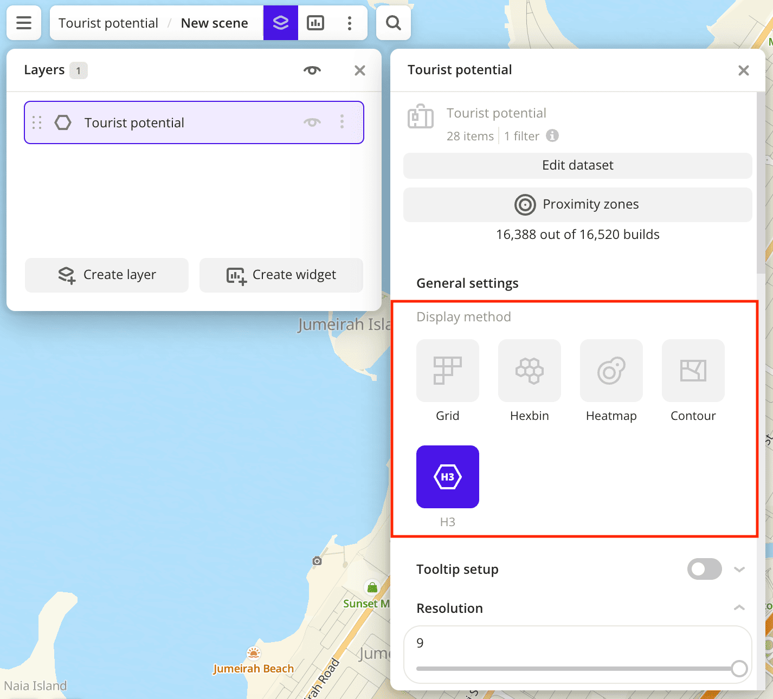Viewport: 773px width, 699px height.
Task: Open the widgets dashboard icon
Action: pos(315,23)
